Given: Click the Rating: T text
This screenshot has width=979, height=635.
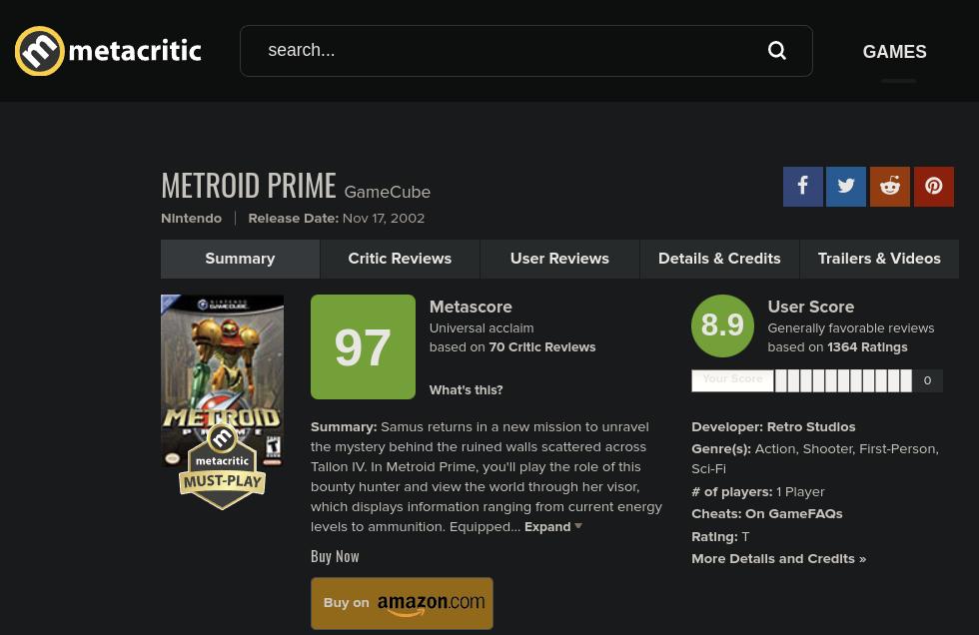Looking at the screenshot, I should point(720,537).
